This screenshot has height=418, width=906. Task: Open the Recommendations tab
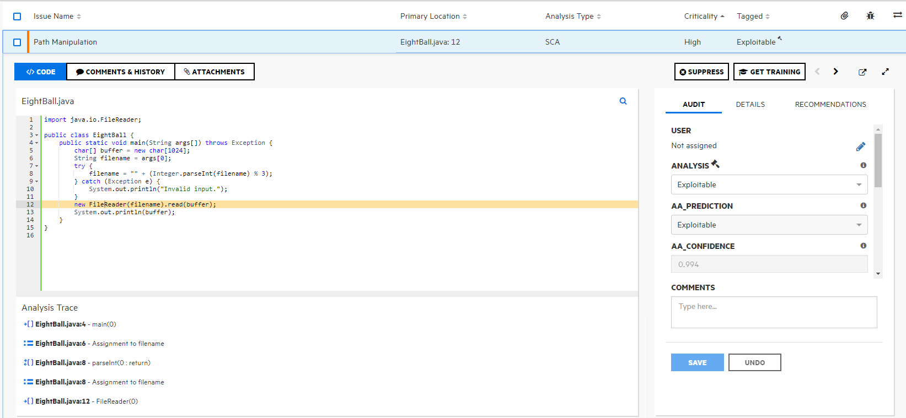(x=830, y=105)
